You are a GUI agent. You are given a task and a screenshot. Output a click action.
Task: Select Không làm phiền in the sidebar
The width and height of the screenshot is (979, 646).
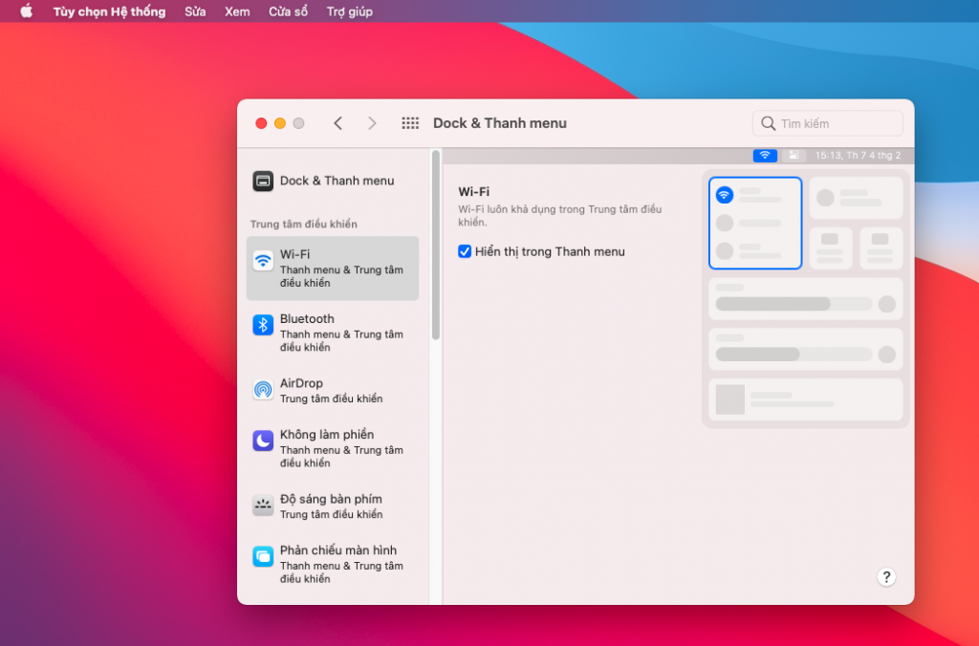click(x=332, y=448)
